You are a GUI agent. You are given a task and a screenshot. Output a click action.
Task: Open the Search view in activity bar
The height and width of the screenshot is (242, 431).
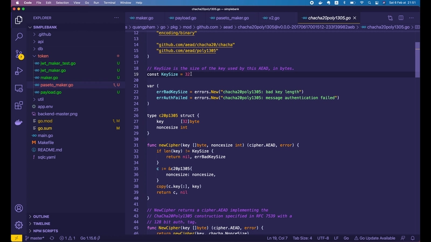pyautogui.click(x=19, y=37)
